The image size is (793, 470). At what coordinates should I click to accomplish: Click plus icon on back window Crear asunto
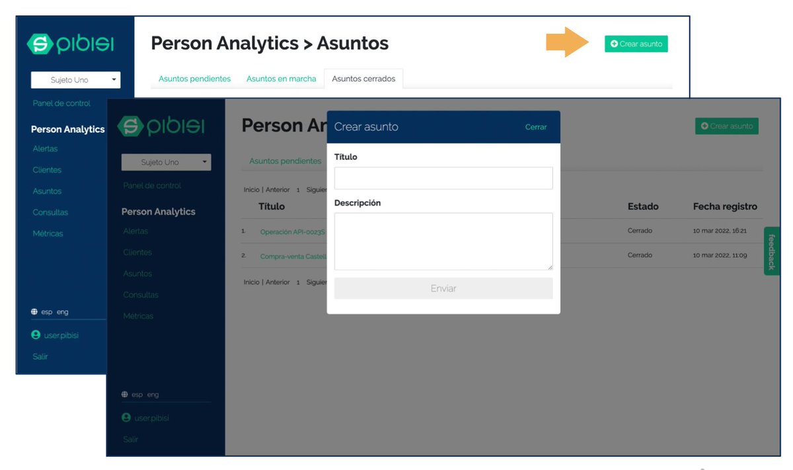point(614,44)
